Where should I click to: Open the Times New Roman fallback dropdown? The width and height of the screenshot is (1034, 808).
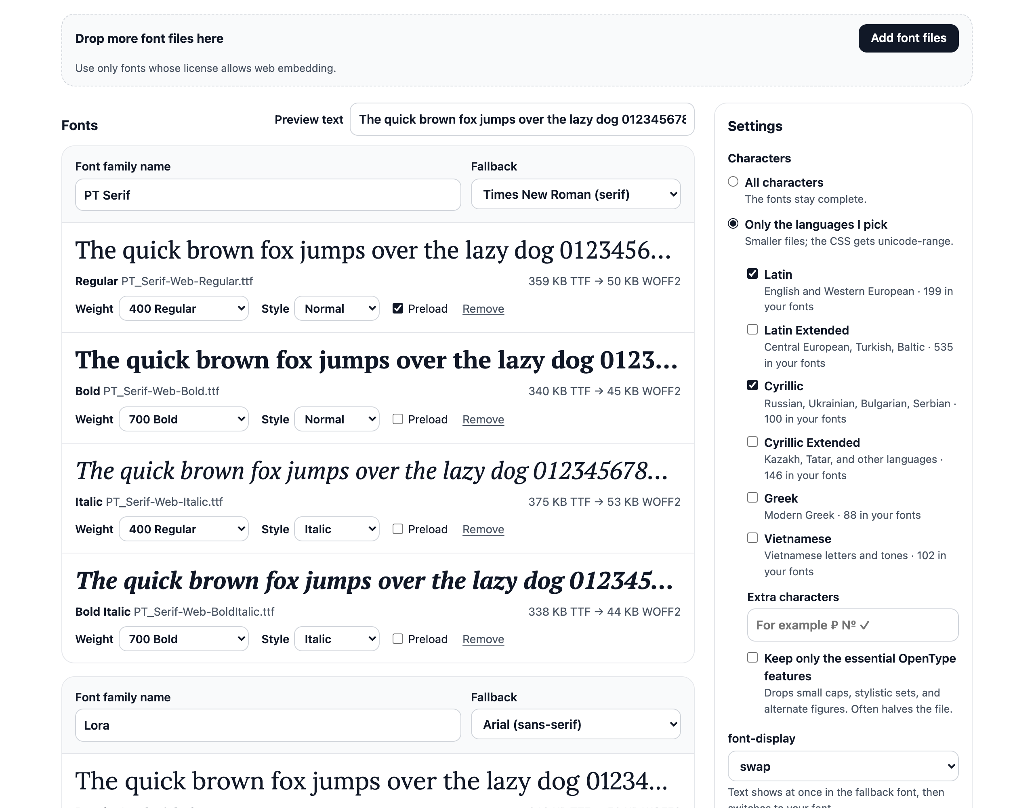coord(575,194)
